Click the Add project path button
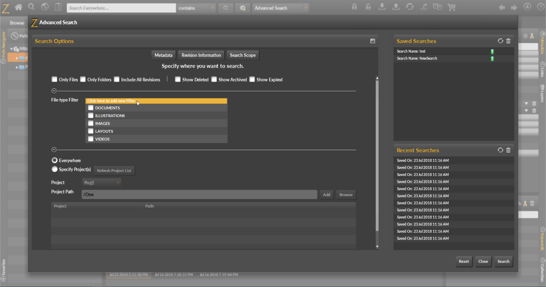Screen dimensions: 546x287 click(x=327, y=195)
